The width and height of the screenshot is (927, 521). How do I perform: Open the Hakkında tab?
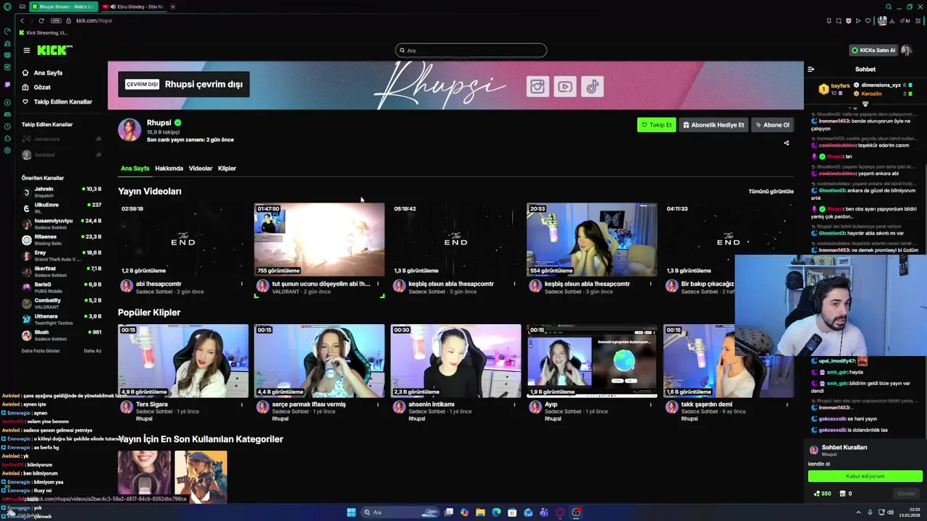tap(169, 169)
